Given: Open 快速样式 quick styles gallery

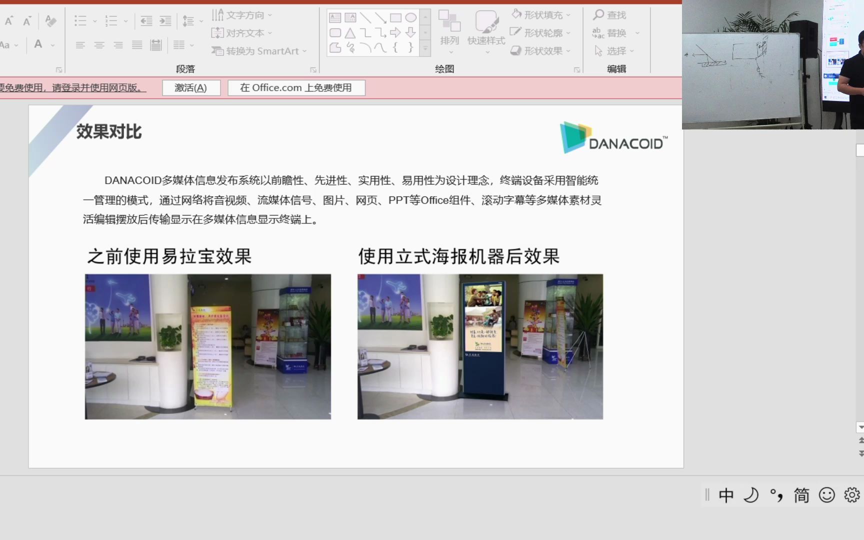Looking at the screenshot, I should [x=486, y=32].
